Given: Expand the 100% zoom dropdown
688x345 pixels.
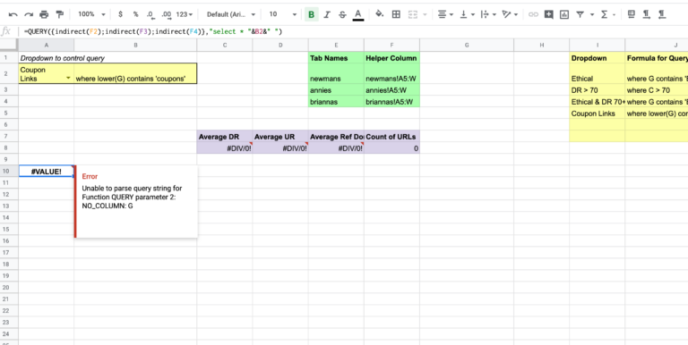Looking at the screenshot, I should pyautogui.click(x=91, y=14).
